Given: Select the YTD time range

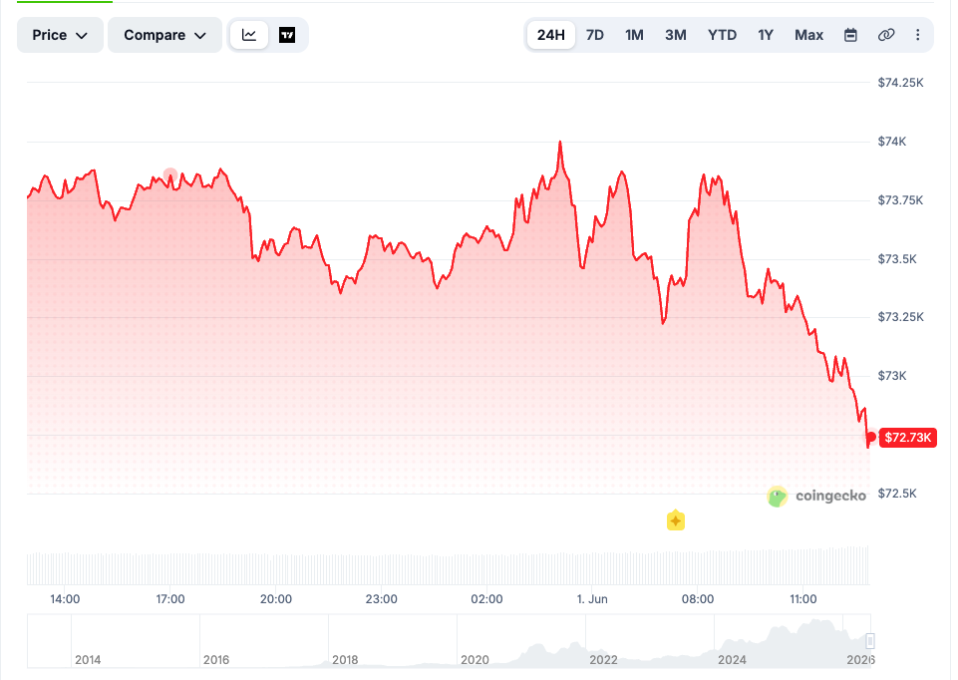Looking at the screenshot, I should 722,35.
